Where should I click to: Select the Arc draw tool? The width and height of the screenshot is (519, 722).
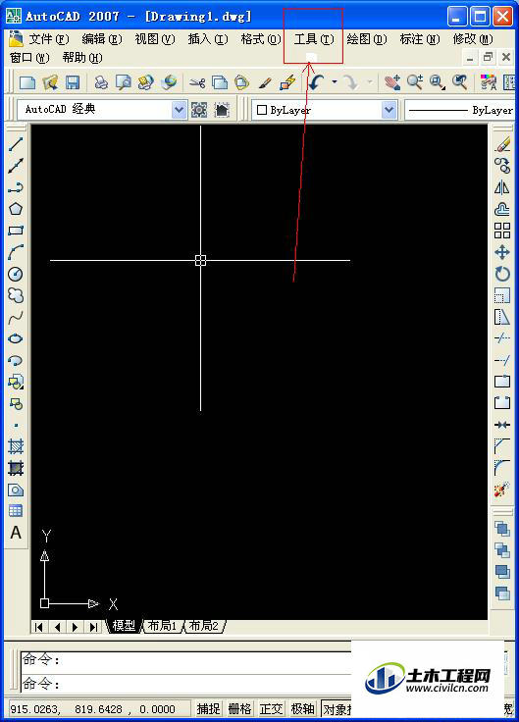[16, 252]
